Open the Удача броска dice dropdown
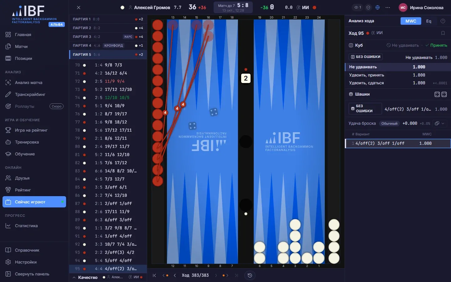The image size is (451, 282). click(440, 123)
